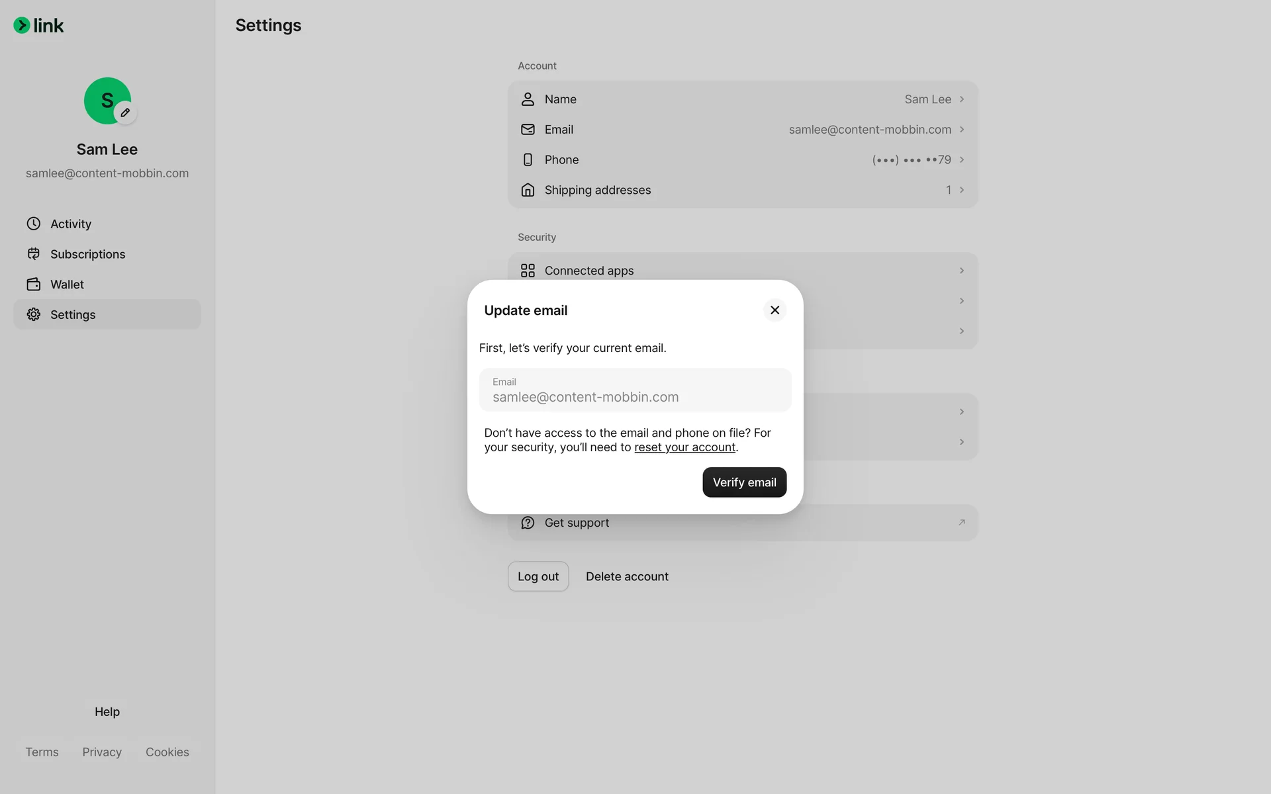Click the envelope icon beside Email
This screenshot has height=794, width=1271.
click(x=528, y=130)
